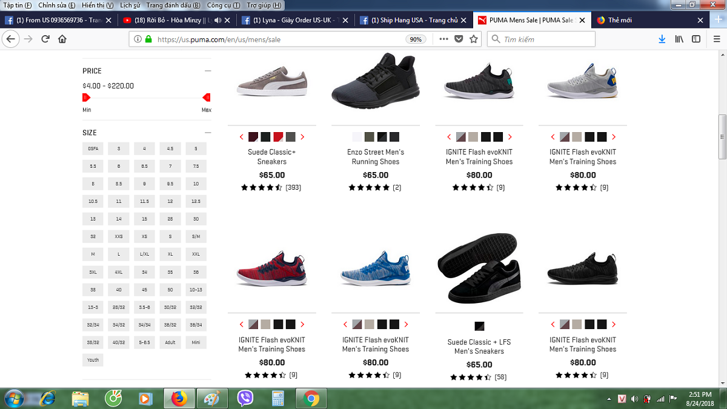Show next colors for Suede Classic+ Sneakers
Image resolution: width=727 pixels, height=409 pixels.
click(x=302, y=137)
